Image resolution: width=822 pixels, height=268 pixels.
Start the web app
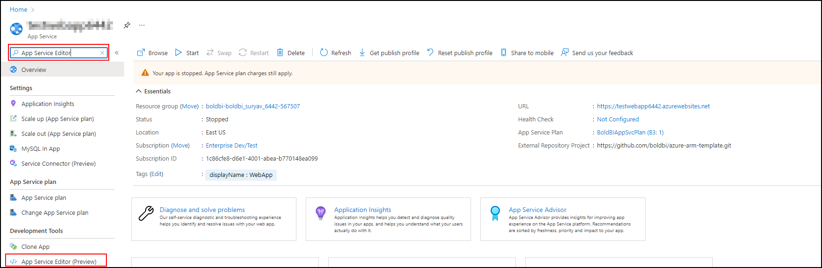pos(187,53)
